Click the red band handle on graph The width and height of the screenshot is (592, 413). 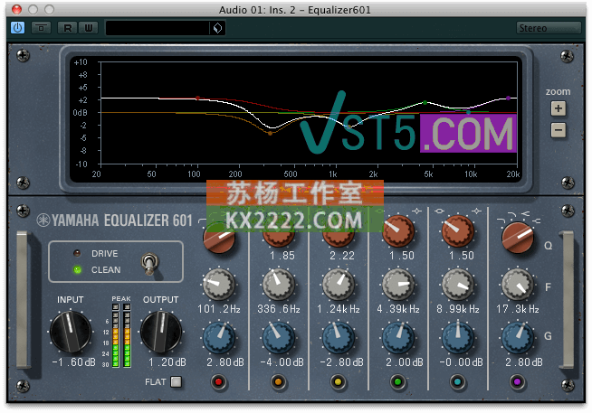(x=197, y=98)
